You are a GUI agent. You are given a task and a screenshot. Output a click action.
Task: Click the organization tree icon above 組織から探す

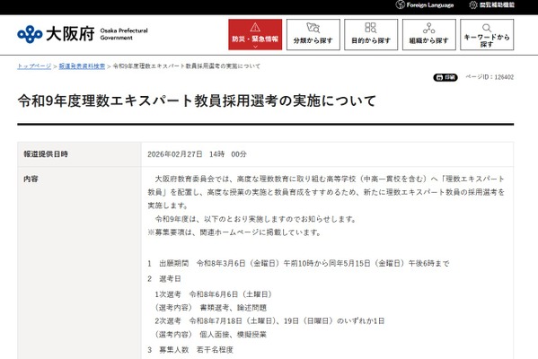(x=429, y=28)
